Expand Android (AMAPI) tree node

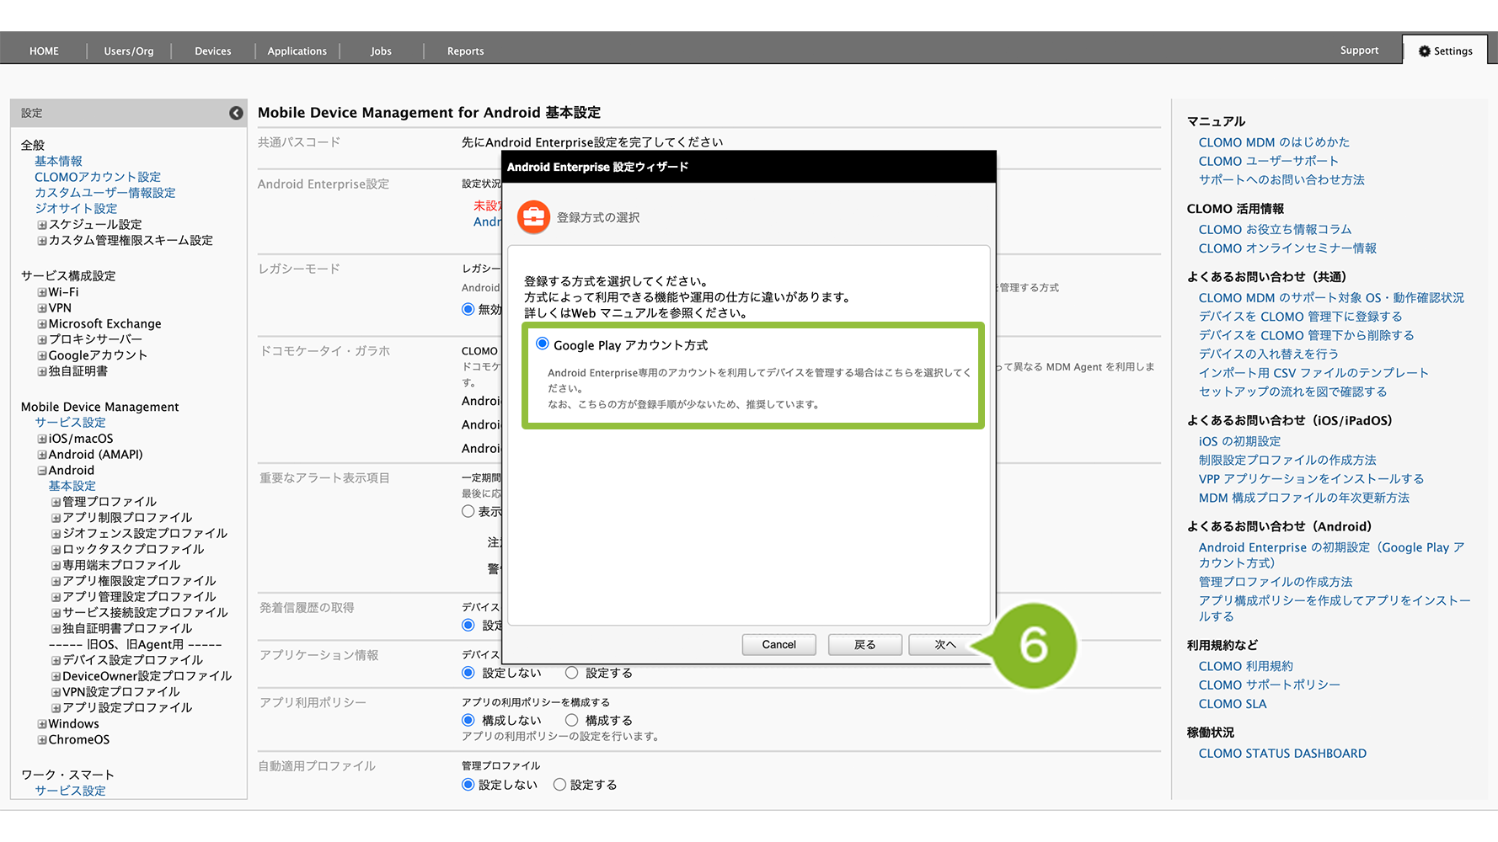tap(41, 455)
